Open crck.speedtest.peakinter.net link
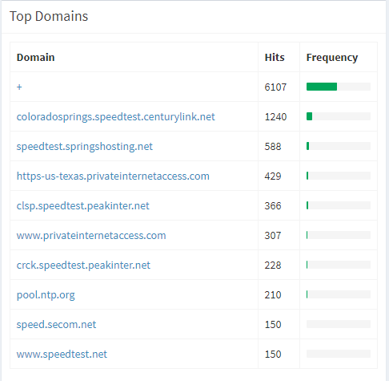Image resolution: width=389 pixels, height=381 pixels. coord(83,265)
